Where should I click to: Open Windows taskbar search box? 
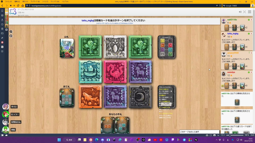coord(69,140)
